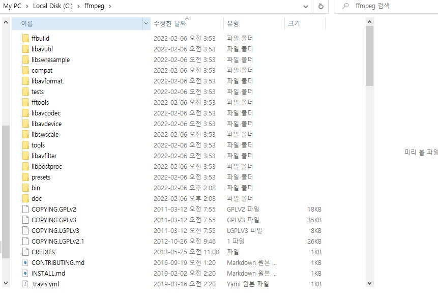Click the LGPLV3 파일 type cell

coord(244,230)
